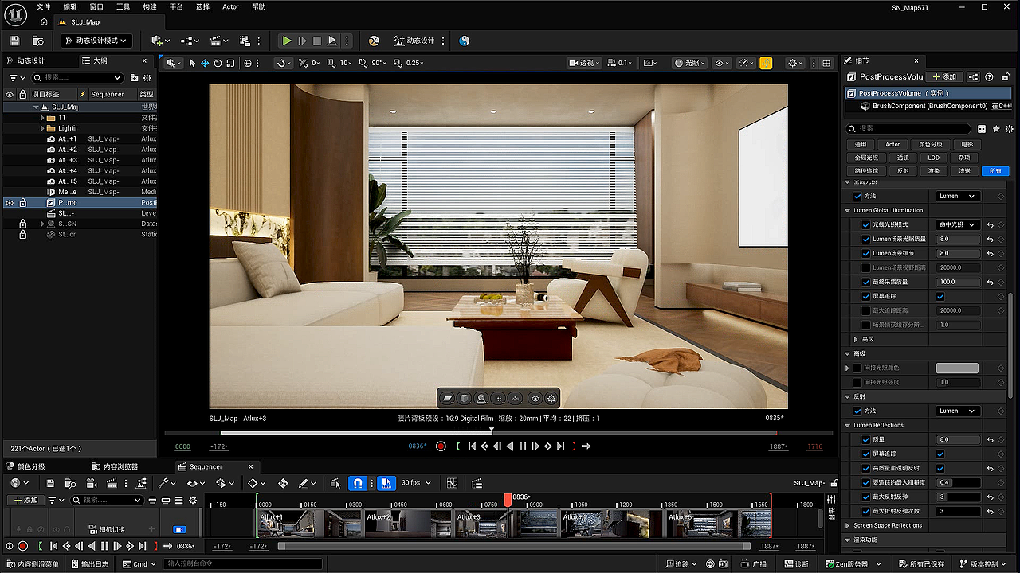This screenshot has width=1020, height=573.
Task: Open the 文件 menu
Action: 43,6
